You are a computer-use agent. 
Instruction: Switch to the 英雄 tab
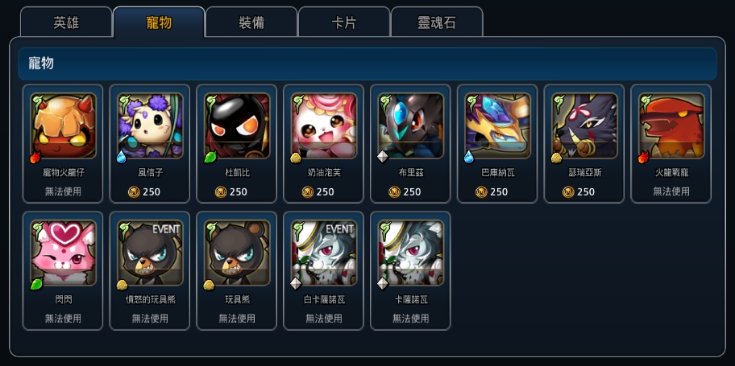[66, 22]
